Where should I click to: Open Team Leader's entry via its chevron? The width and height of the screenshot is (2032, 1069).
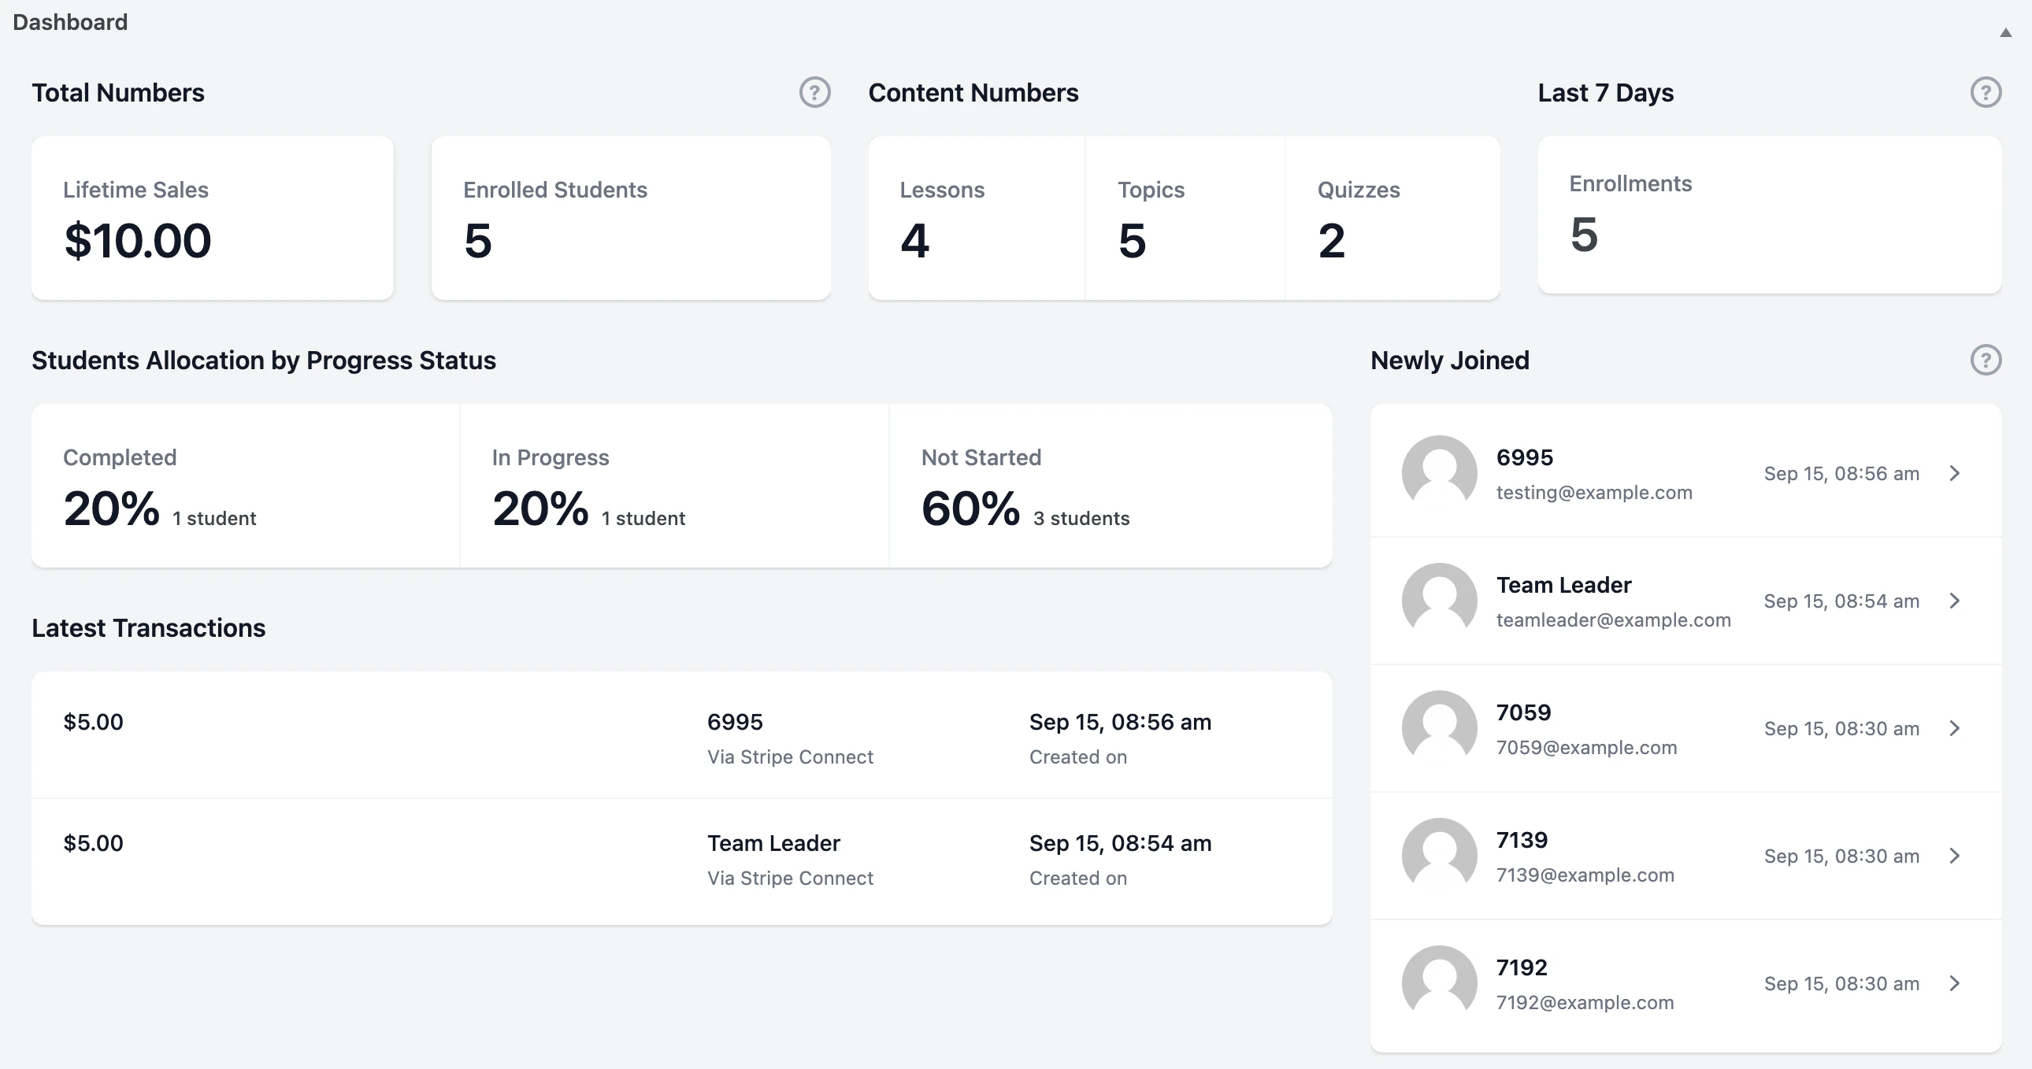pyautogui.click(x=1954, y=601)
